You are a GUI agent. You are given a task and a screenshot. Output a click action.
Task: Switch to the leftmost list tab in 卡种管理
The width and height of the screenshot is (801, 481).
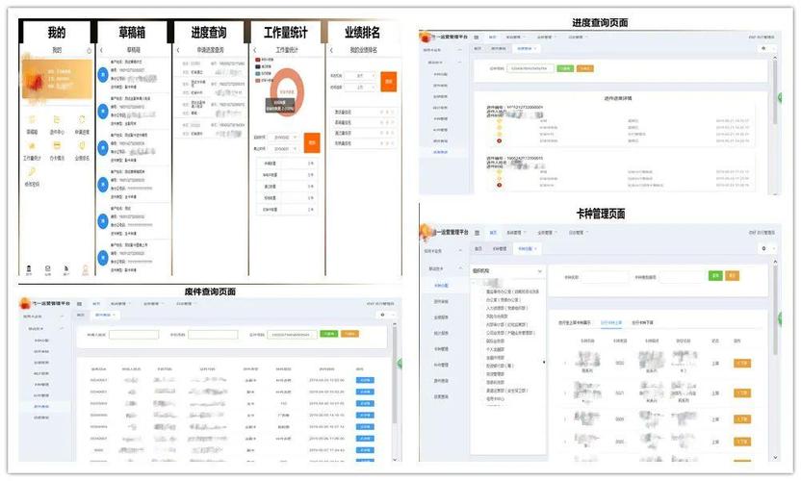point(575,322)
